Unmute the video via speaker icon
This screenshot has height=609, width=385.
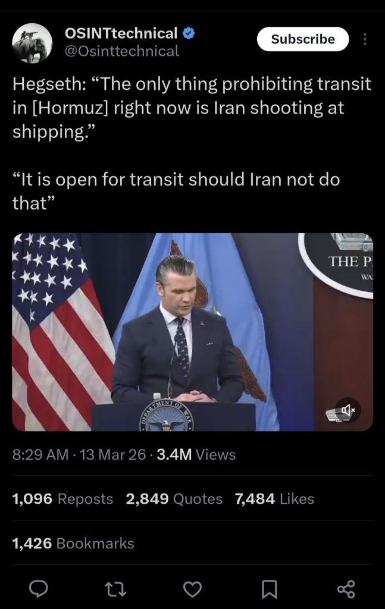[x=348, y=410]
